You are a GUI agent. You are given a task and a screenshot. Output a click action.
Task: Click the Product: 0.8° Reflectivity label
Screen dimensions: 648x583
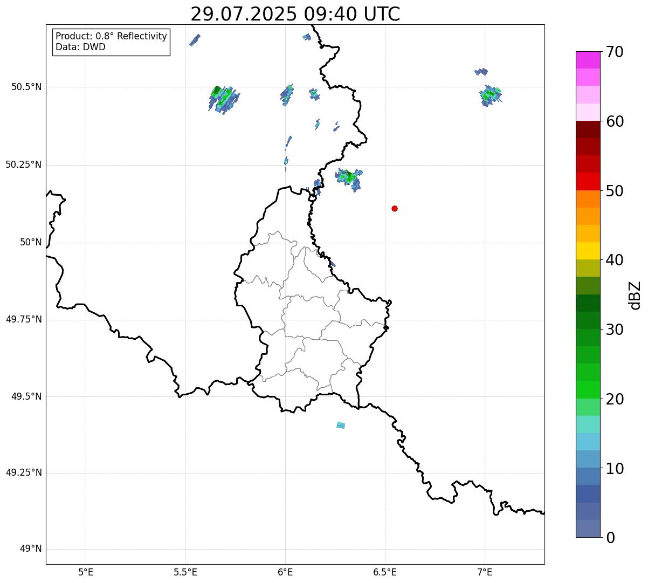[112, 36]
